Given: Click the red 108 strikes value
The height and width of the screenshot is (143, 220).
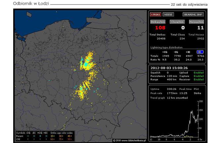Looking at the screenshot, I should click(x=160, y=28).
